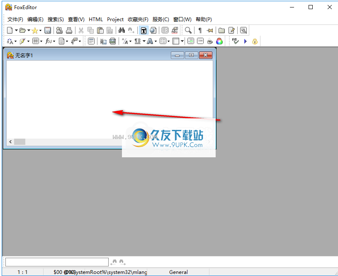Click the quick search input field
Viewport: 338px width, 276px height.
coord(57,262)
